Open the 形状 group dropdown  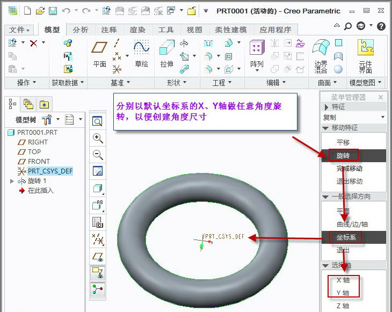click(177, 83)
